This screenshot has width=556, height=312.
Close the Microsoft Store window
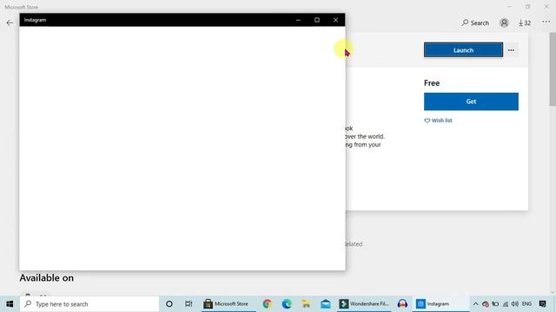click(546, 7)
